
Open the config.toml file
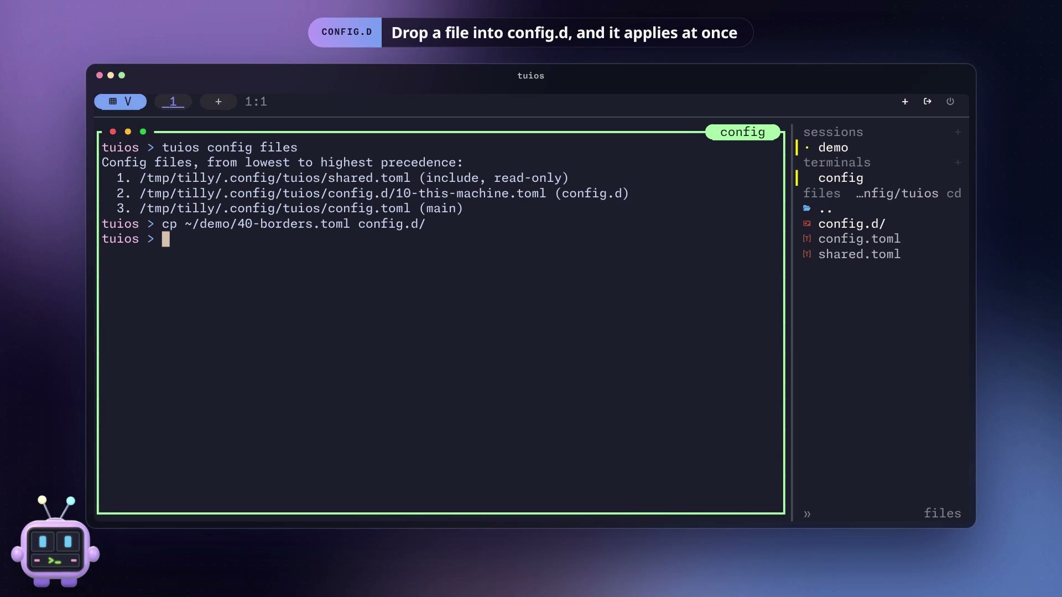pyautogui.click(x=859, y=239)
